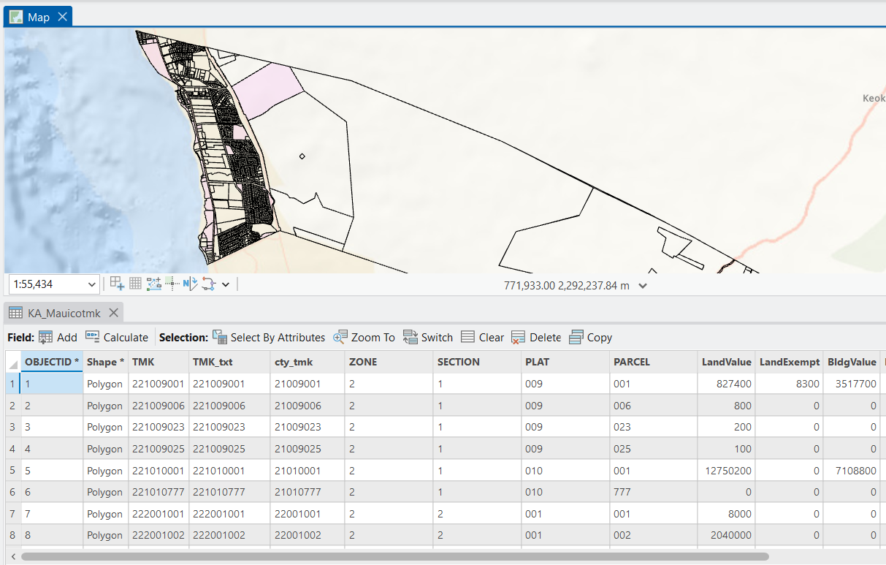The width and height of the screenshot is (886, 565).
Task: Click the ZONE column header
Action: tap(389, 362)
